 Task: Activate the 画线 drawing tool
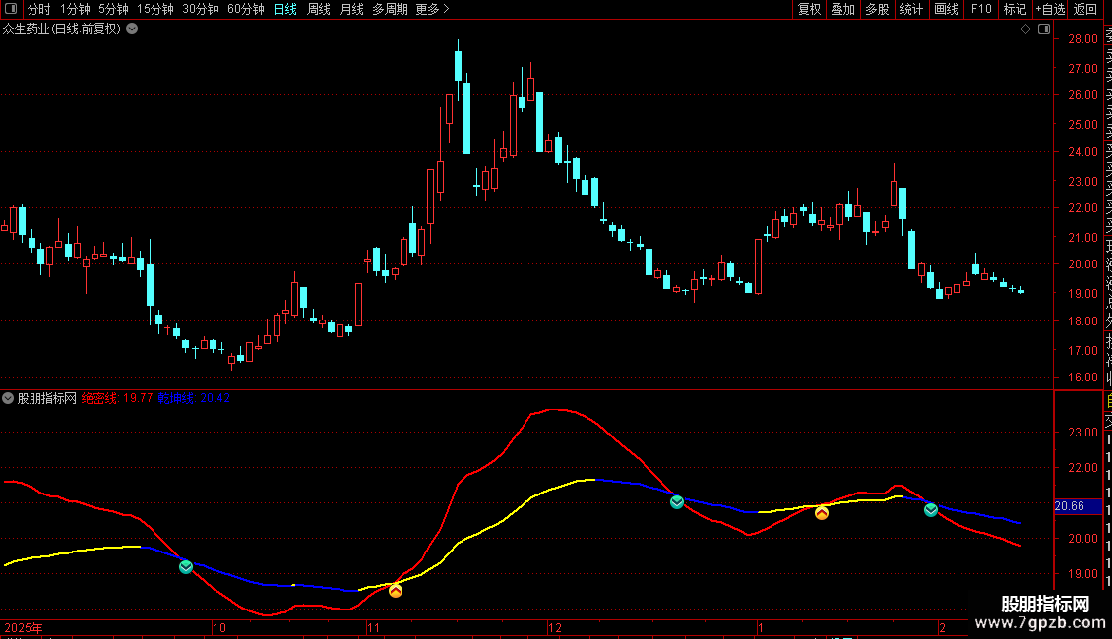(x=946, y=9)
